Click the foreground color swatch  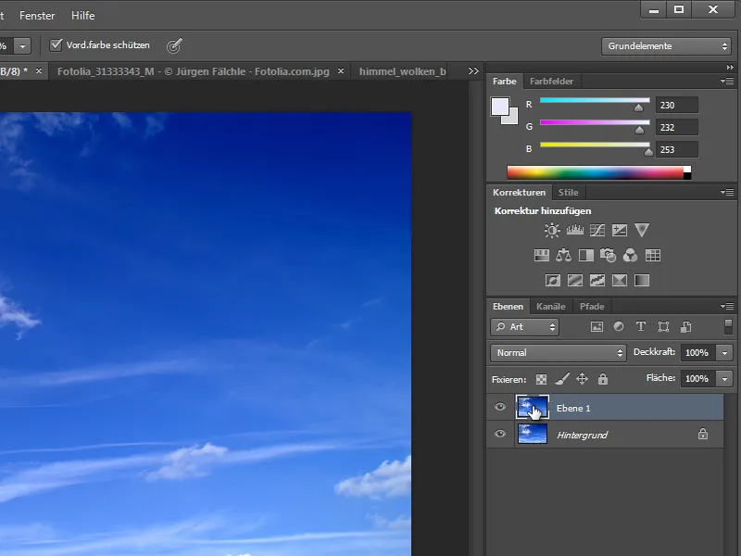[x=500, y=107]
